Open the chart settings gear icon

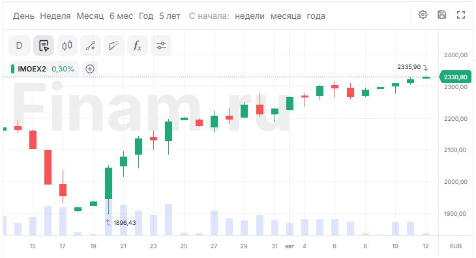pos(423,15)
